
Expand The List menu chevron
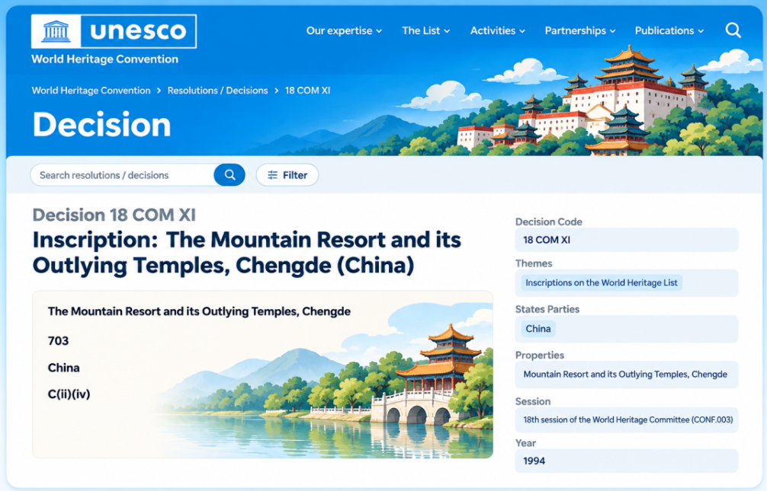click(x=447, y=31)
